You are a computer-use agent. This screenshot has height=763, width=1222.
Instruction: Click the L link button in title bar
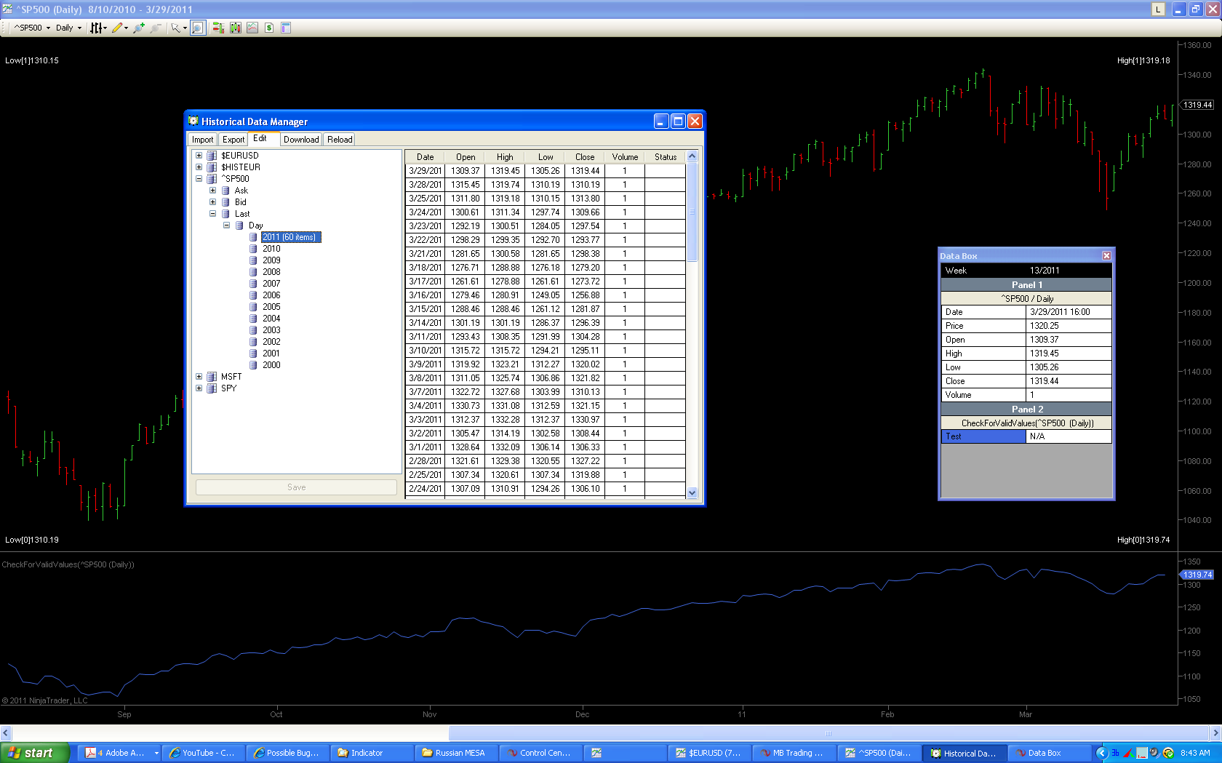[x=1158, y=9]
